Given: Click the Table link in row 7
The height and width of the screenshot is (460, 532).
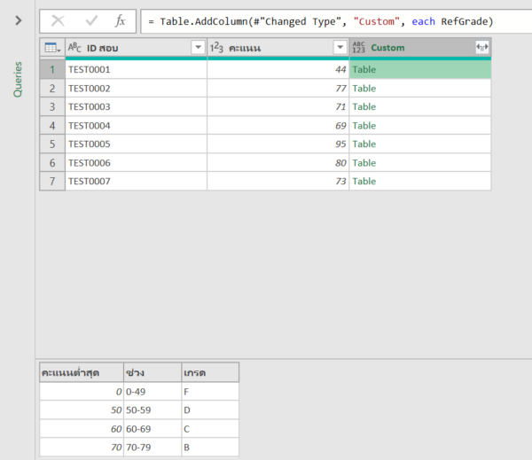Looking at the screenshot, I should 364,182.
